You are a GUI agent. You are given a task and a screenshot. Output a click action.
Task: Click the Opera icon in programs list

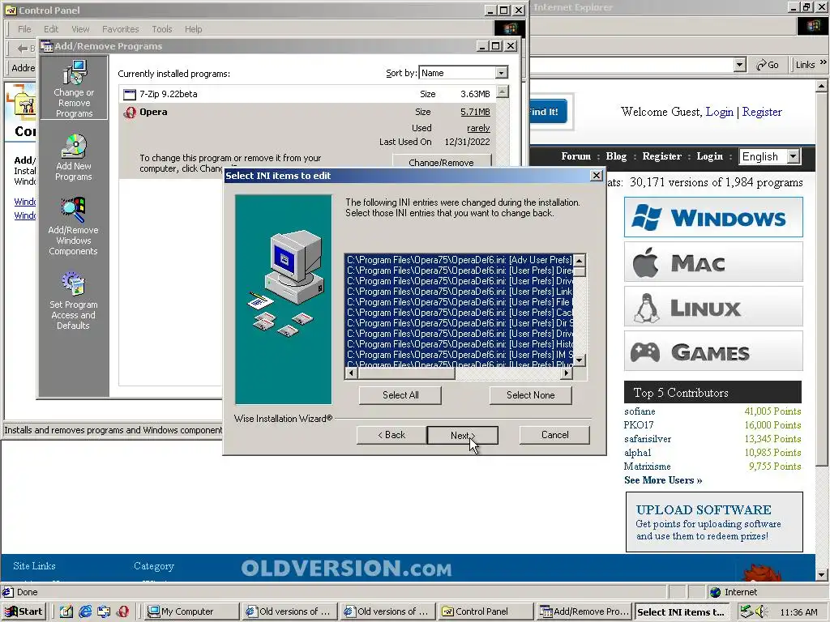click(130, 112)
